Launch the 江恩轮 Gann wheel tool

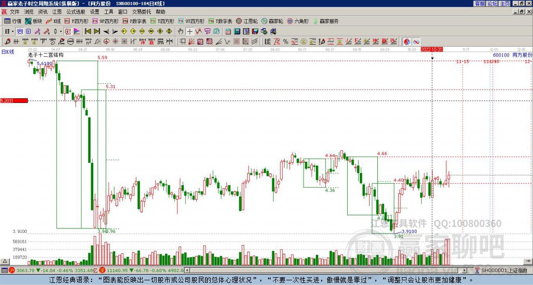pyautogui.click(x=247, y=21)
